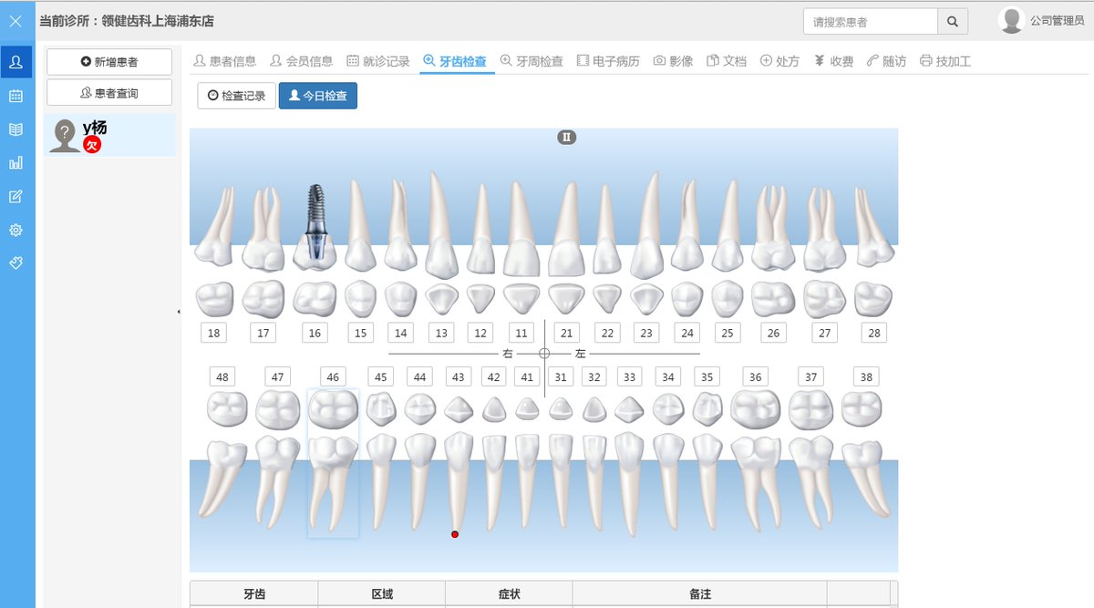Select tooth number label 48
The image size is (1094, 608).
(222, 376)
